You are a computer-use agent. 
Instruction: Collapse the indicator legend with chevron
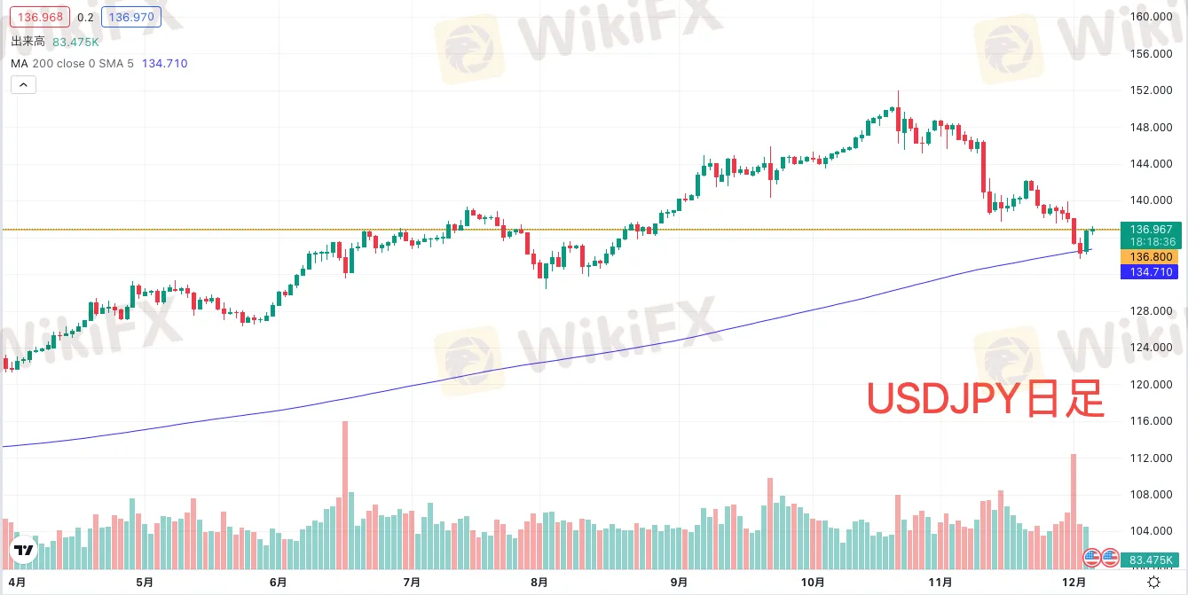23,85
